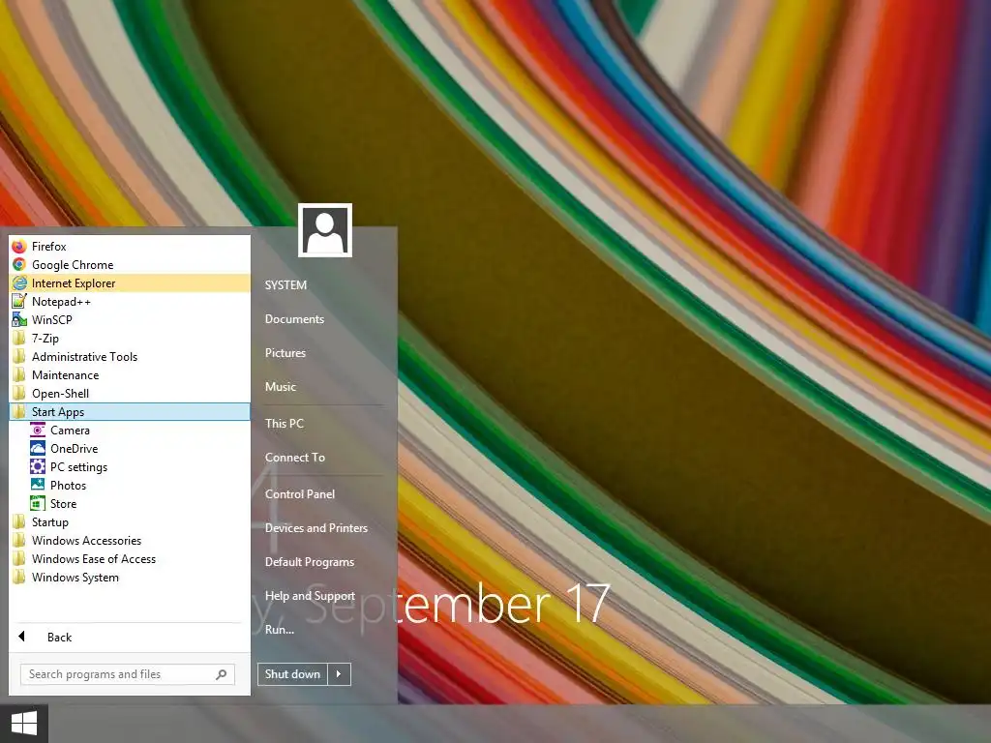Launch Google Chrome via its icon
The width and height of the screenshot is (991, 743).
[x=19, y=265]
